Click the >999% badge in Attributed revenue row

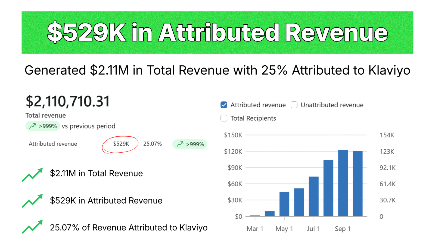coord(190,144)
